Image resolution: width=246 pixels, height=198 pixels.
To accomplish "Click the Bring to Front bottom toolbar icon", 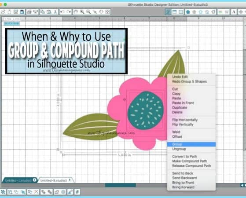I will click(43, 192).
